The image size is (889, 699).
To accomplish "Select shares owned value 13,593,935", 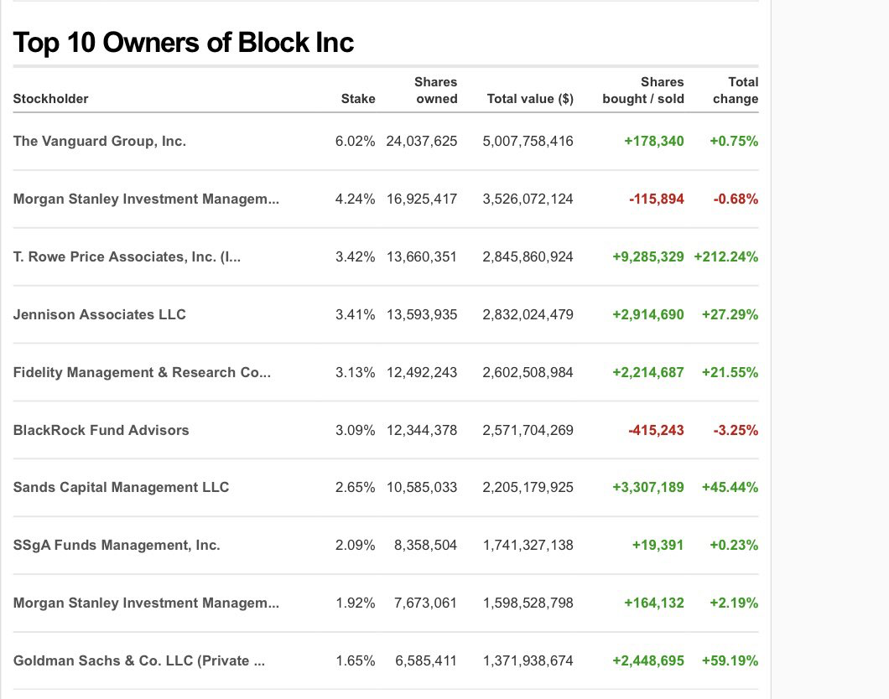I will (x=422, y=314).
